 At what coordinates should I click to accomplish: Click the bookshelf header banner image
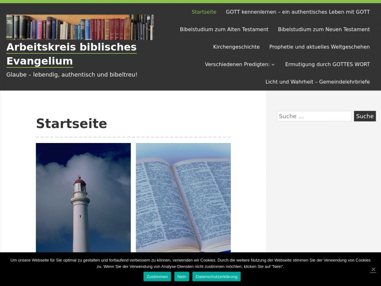80,27
